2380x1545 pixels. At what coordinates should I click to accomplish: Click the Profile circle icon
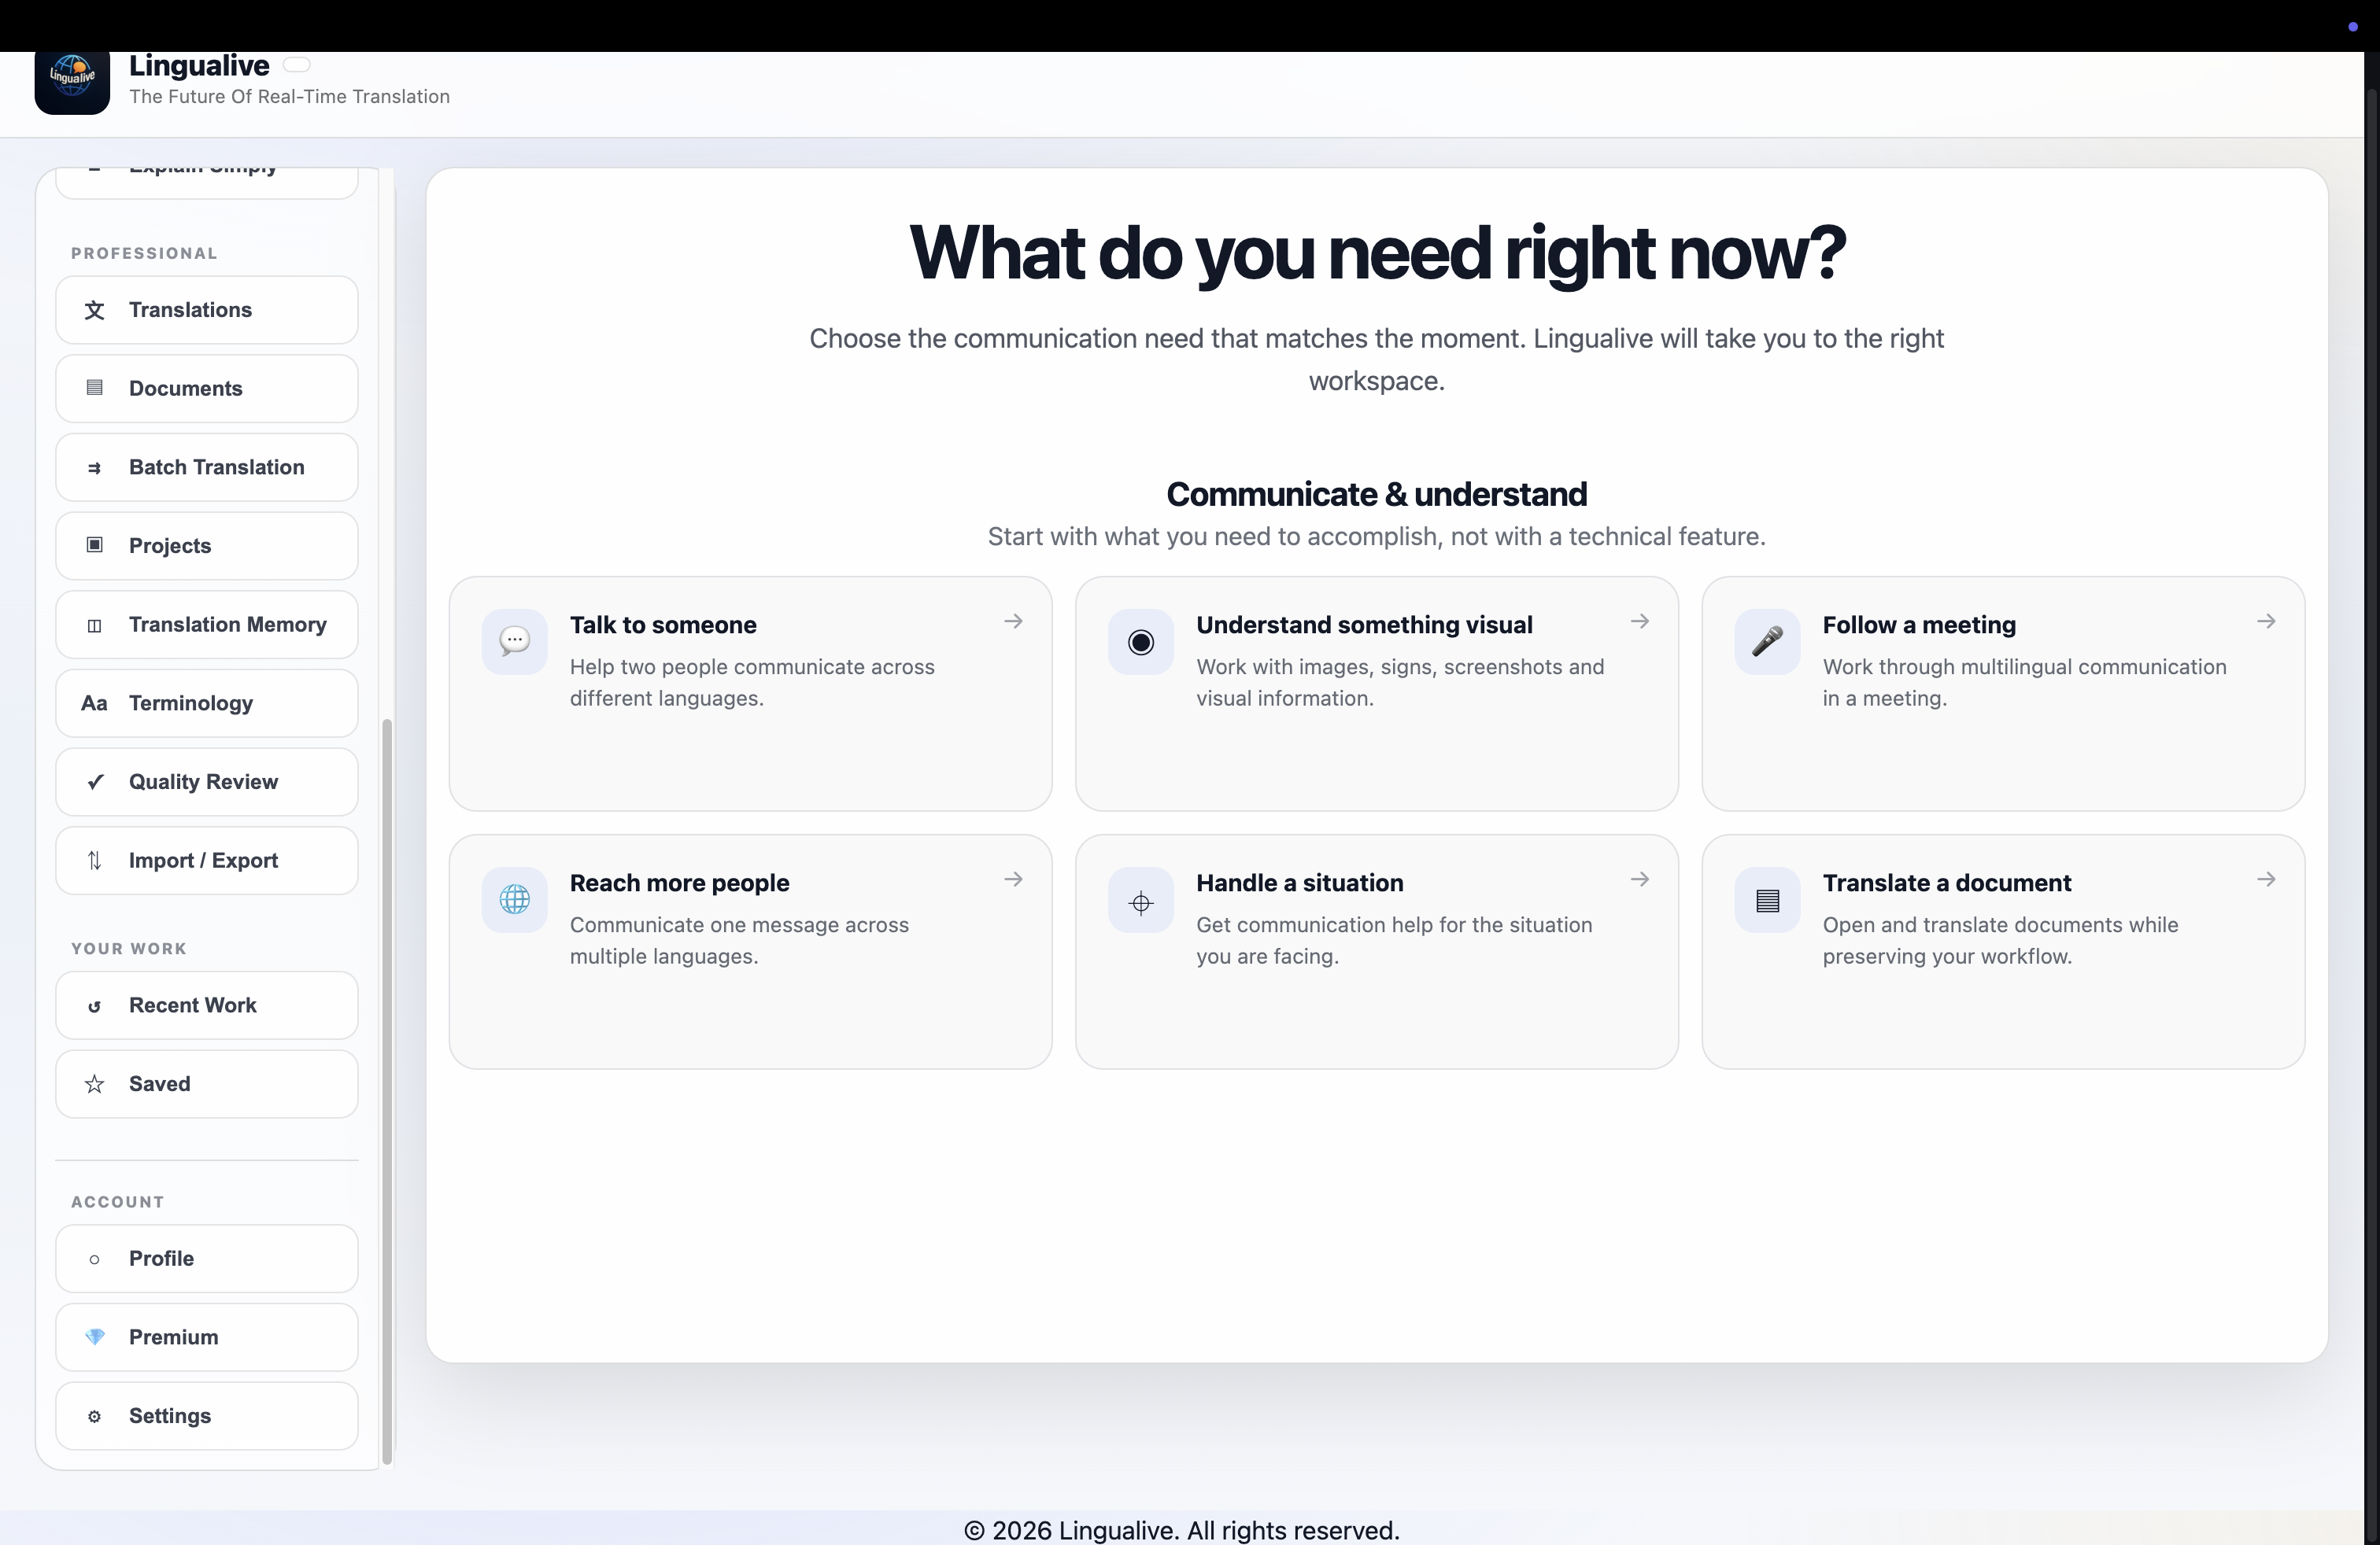[94, 1259]
